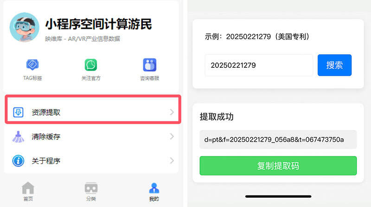Switch to the 分类 category tab
The height and width of the screenshot is (207, 371).
[91, 191]
